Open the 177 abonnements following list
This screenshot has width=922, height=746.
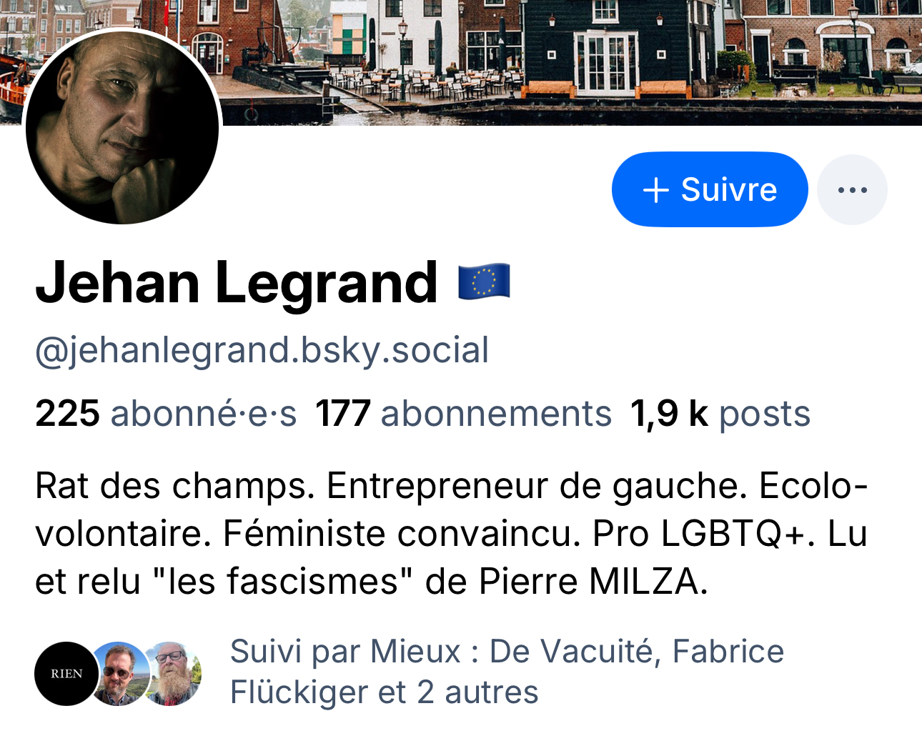(463, 414)
